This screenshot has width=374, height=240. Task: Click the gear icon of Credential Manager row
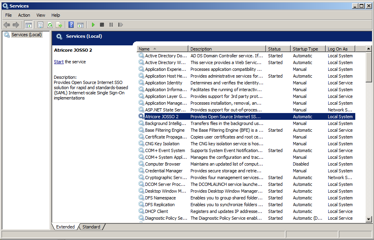[141, 170]
